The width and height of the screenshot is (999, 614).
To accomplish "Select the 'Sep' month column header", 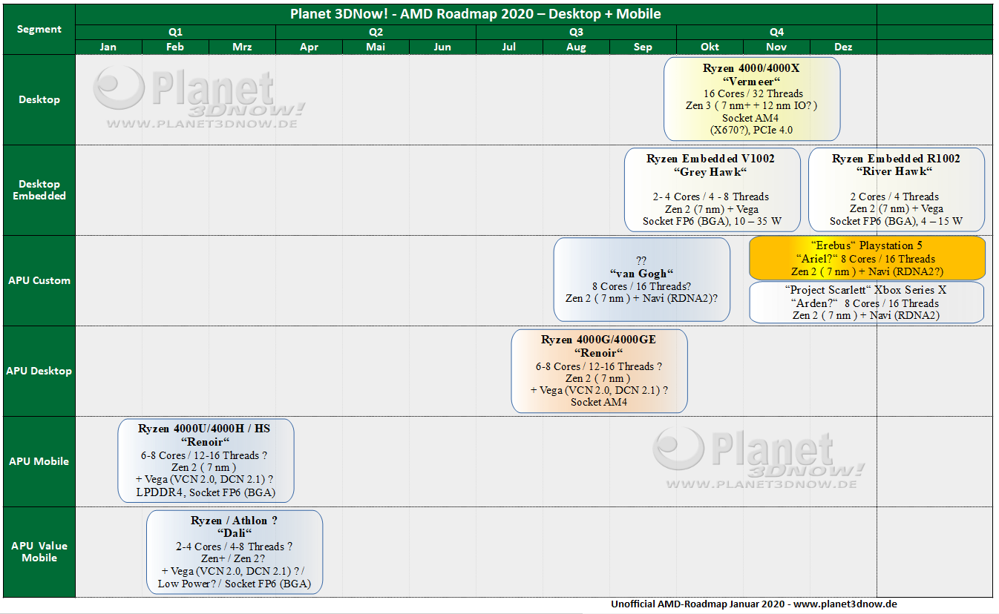I will pyautogui.click(x=643, y=47).
